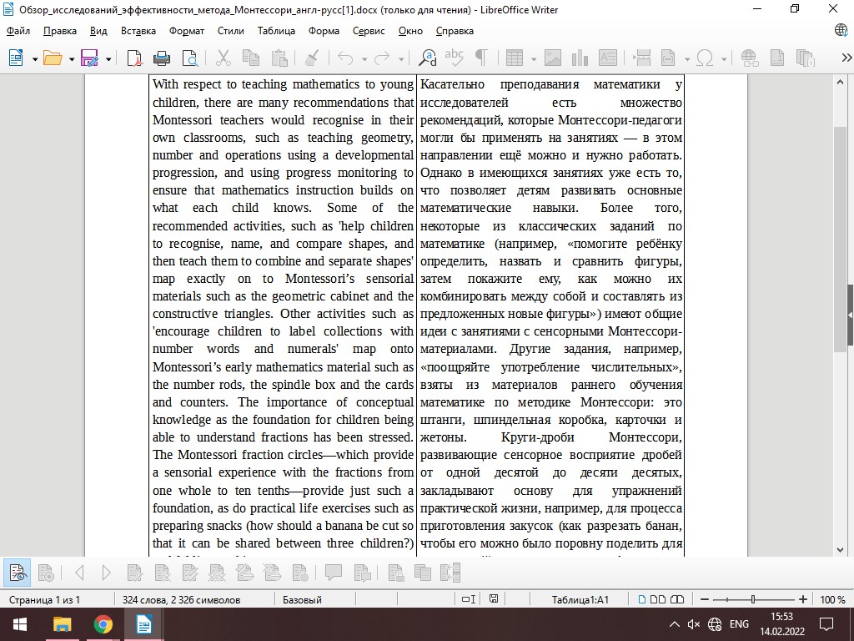Click the Print icon

(x=162, y=58)
